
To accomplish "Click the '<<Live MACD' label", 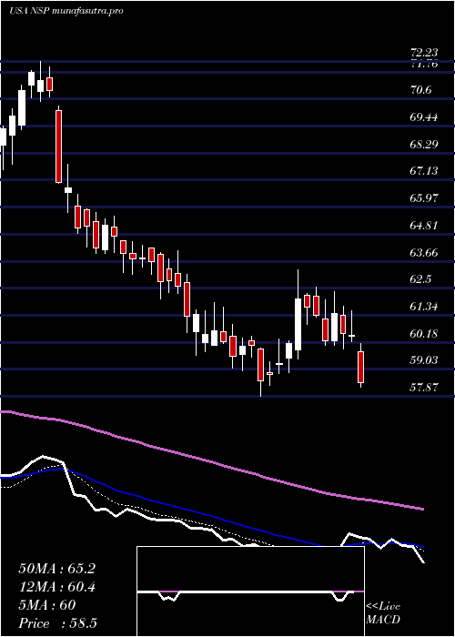I will click(383, 612).
